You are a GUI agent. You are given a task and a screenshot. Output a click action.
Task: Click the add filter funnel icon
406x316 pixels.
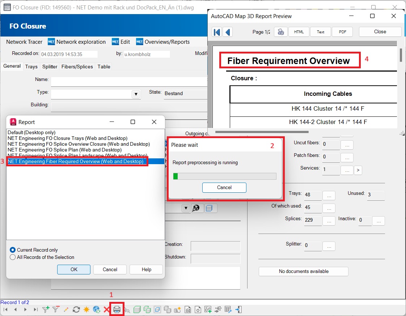46,309
